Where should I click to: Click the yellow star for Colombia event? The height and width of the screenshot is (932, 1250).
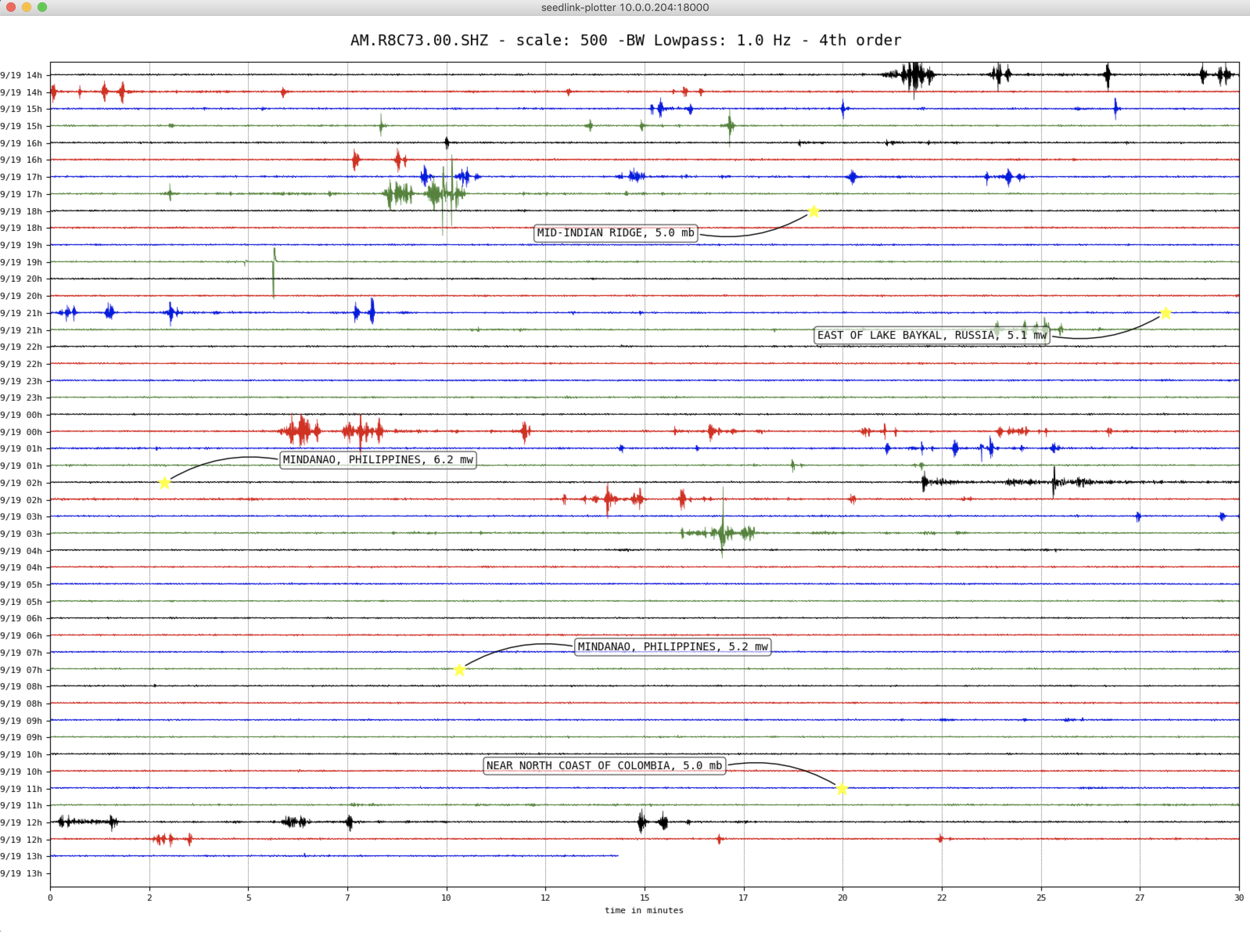(x=842, y=789)
